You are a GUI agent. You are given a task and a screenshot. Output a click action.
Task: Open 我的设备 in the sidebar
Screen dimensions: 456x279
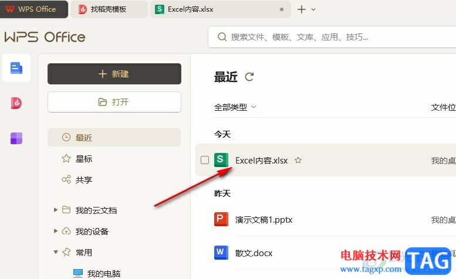pyautogui.click(x=92, y=231)
